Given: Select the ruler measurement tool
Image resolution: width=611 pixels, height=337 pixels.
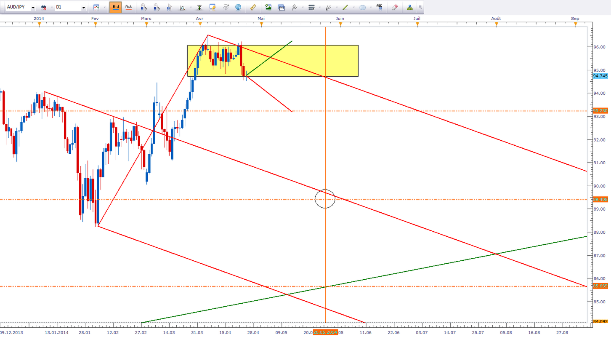Looking at the screenshot, I should (x=253, y=7).
